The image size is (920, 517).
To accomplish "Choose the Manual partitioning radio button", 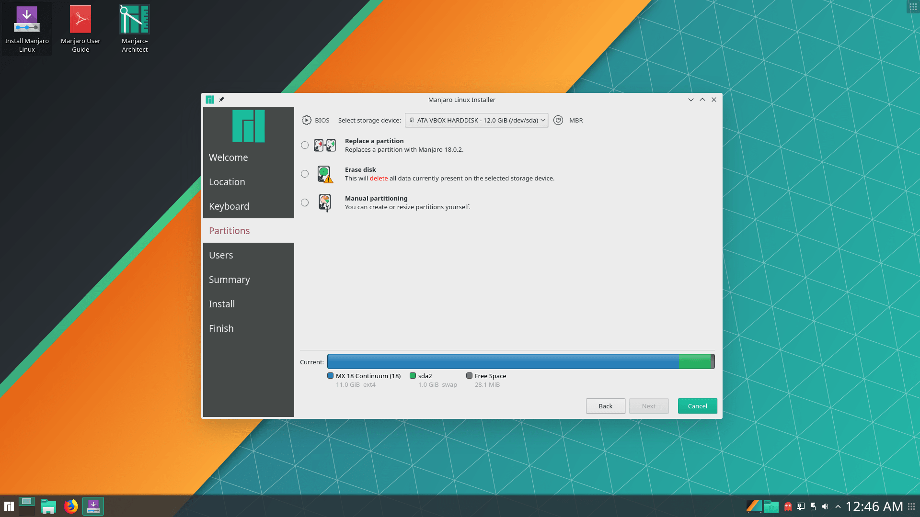I will click(305, 202).
